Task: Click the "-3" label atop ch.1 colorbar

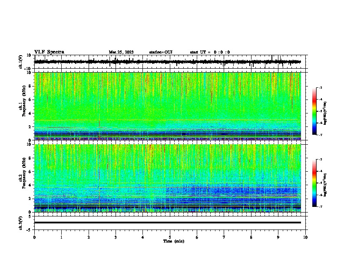Action: 320,87
